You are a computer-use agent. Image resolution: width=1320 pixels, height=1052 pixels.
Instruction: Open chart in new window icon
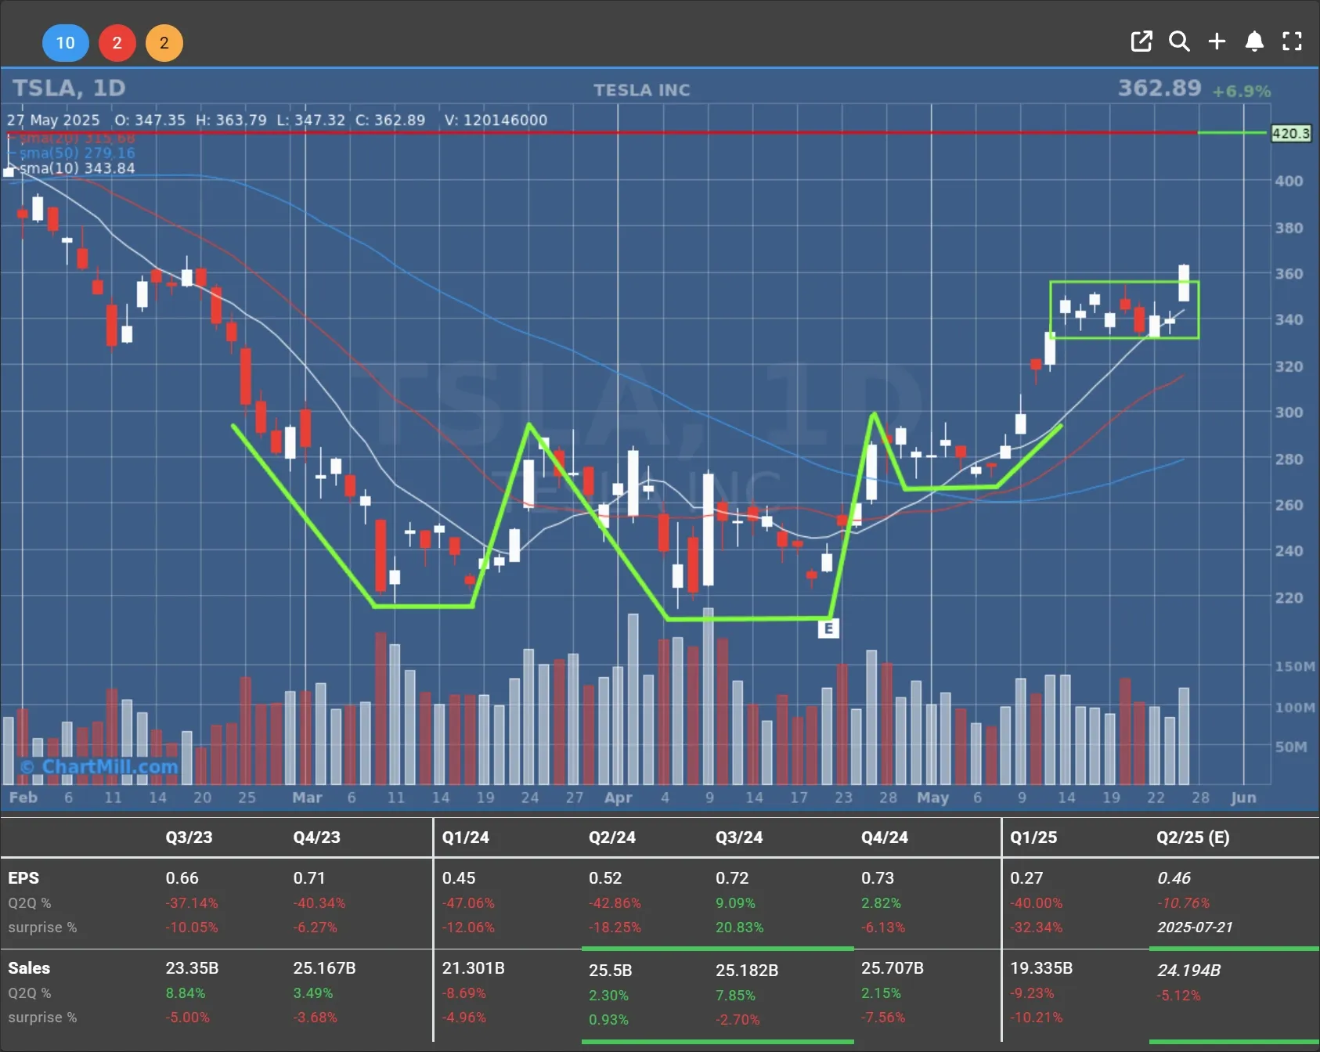click(1141, 41)
